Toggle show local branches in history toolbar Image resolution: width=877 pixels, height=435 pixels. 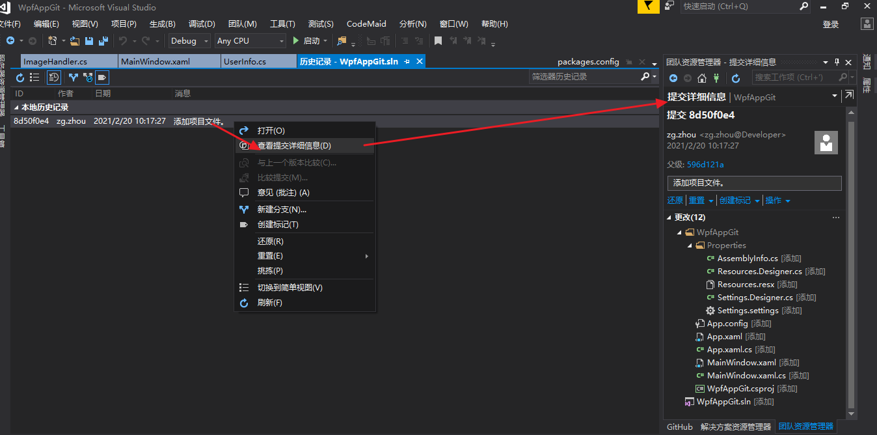tap(73, 77)
